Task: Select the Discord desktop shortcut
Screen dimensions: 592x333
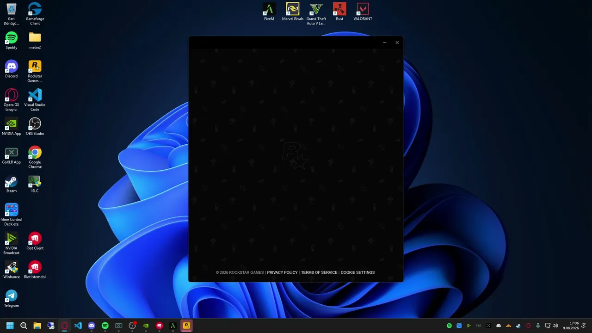Action: pyautogui.click(x=12, y=69)
